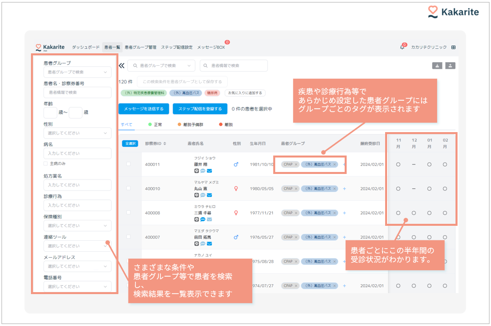Open the grid menu beside カカリテクリニック
Viewport: 491px width, 326px height.
[x=454, y=47]
